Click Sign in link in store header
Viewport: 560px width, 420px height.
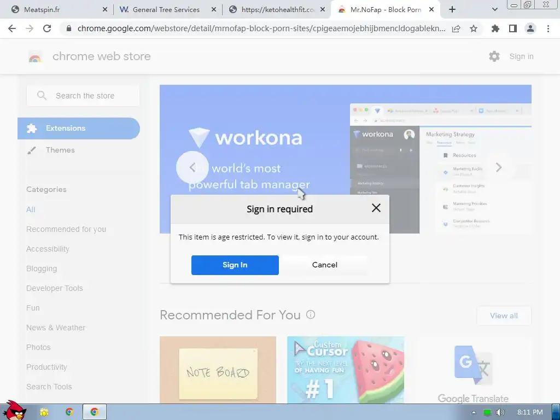point(521,56)
